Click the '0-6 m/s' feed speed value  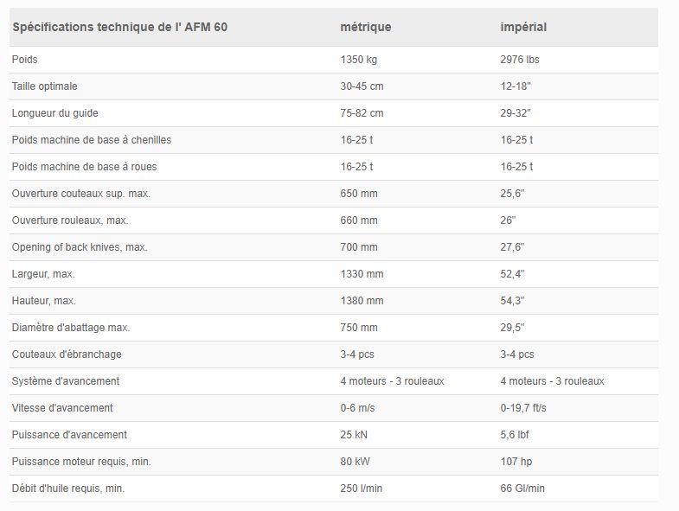coord(359,408)
